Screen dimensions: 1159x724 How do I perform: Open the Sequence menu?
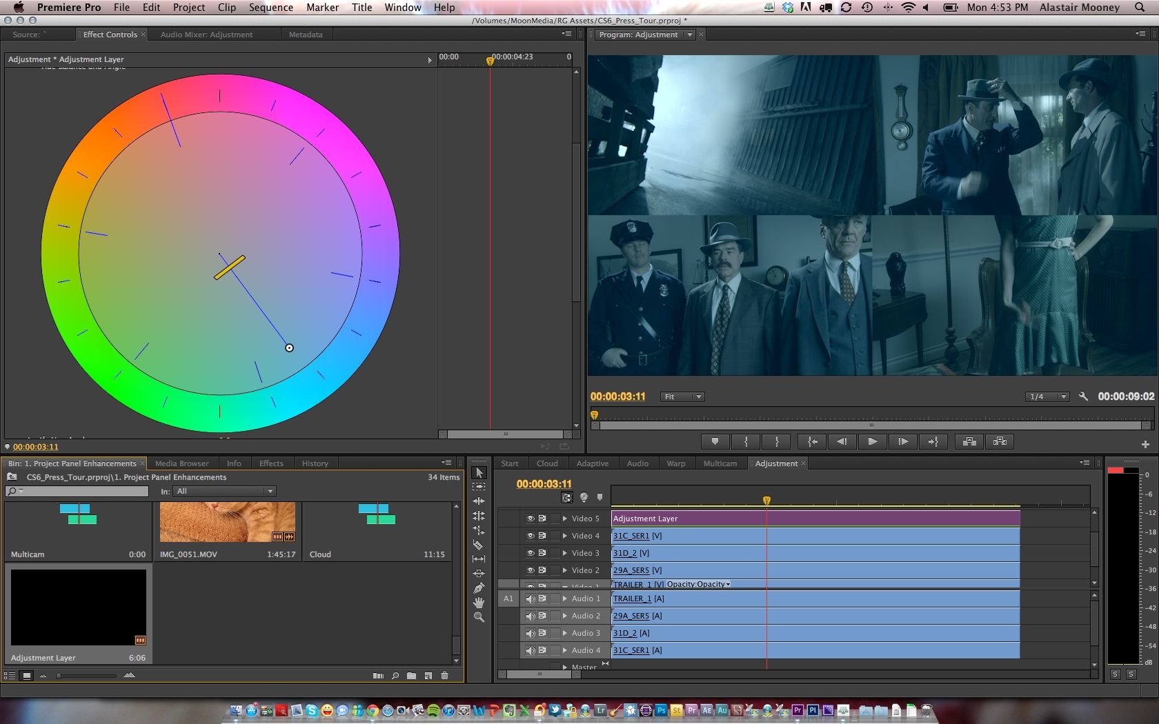[270, 8]
